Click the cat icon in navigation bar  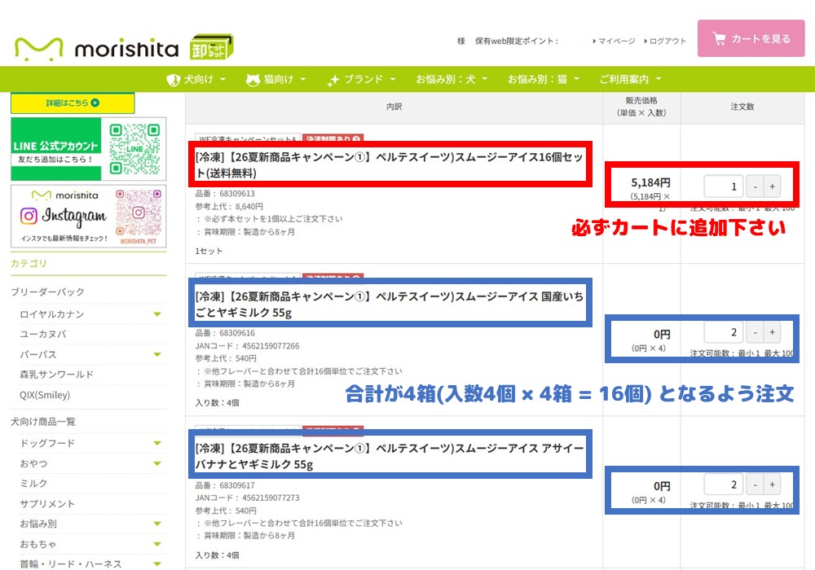coord(253,80)
